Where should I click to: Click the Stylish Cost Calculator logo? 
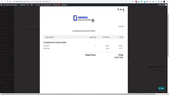[x=84, y=18]
